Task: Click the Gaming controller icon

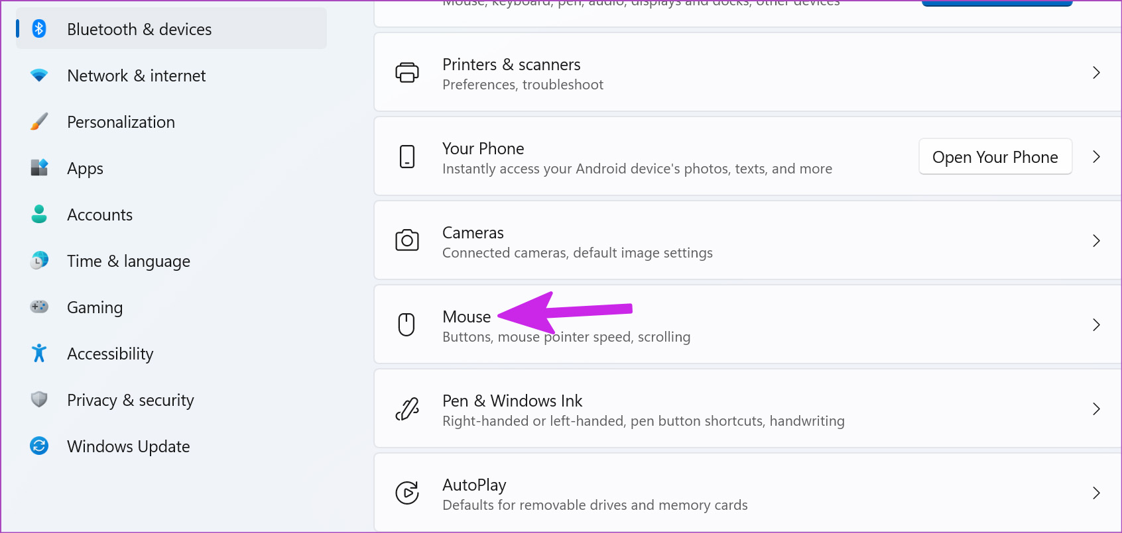Action: pyautogui.click(x=39, y=307)
